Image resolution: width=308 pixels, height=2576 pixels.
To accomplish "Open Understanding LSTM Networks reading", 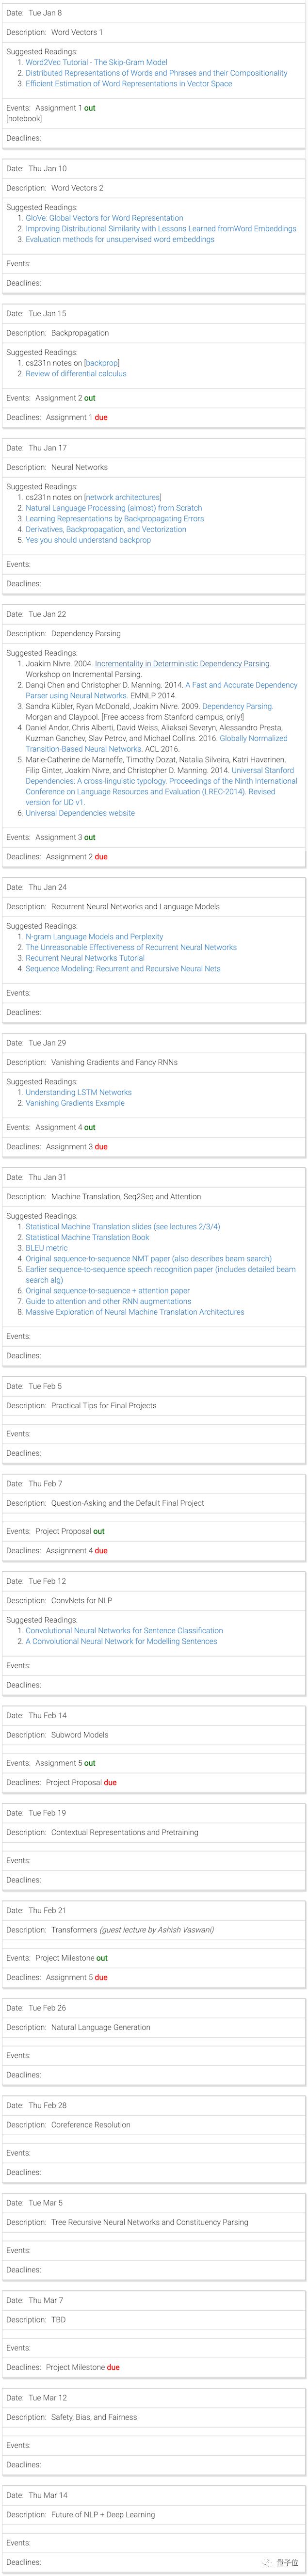I will (x=78, y=1092).
